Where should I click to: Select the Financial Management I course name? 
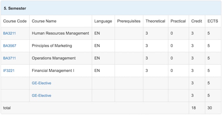(53, 70)
